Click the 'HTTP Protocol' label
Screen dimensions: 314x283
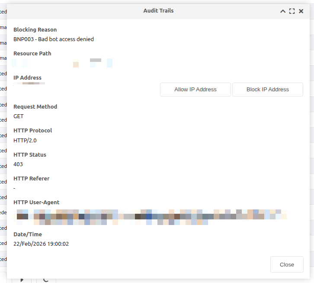point(32,131)
